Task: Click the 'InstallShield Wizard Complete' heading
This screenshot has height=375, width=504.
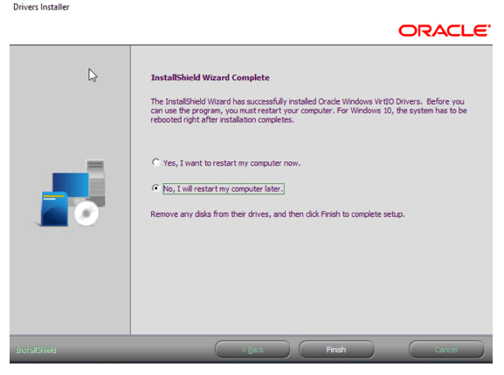Action: [x=211, y=78]
